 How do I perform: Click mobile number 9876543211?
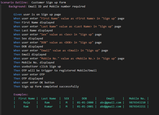pyautogui.click(x=137, y=106)
